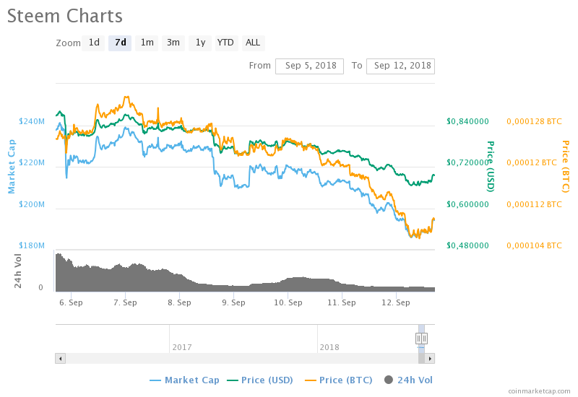Click the $200M market cap axis value
The image size is (578, 397).
32,204
